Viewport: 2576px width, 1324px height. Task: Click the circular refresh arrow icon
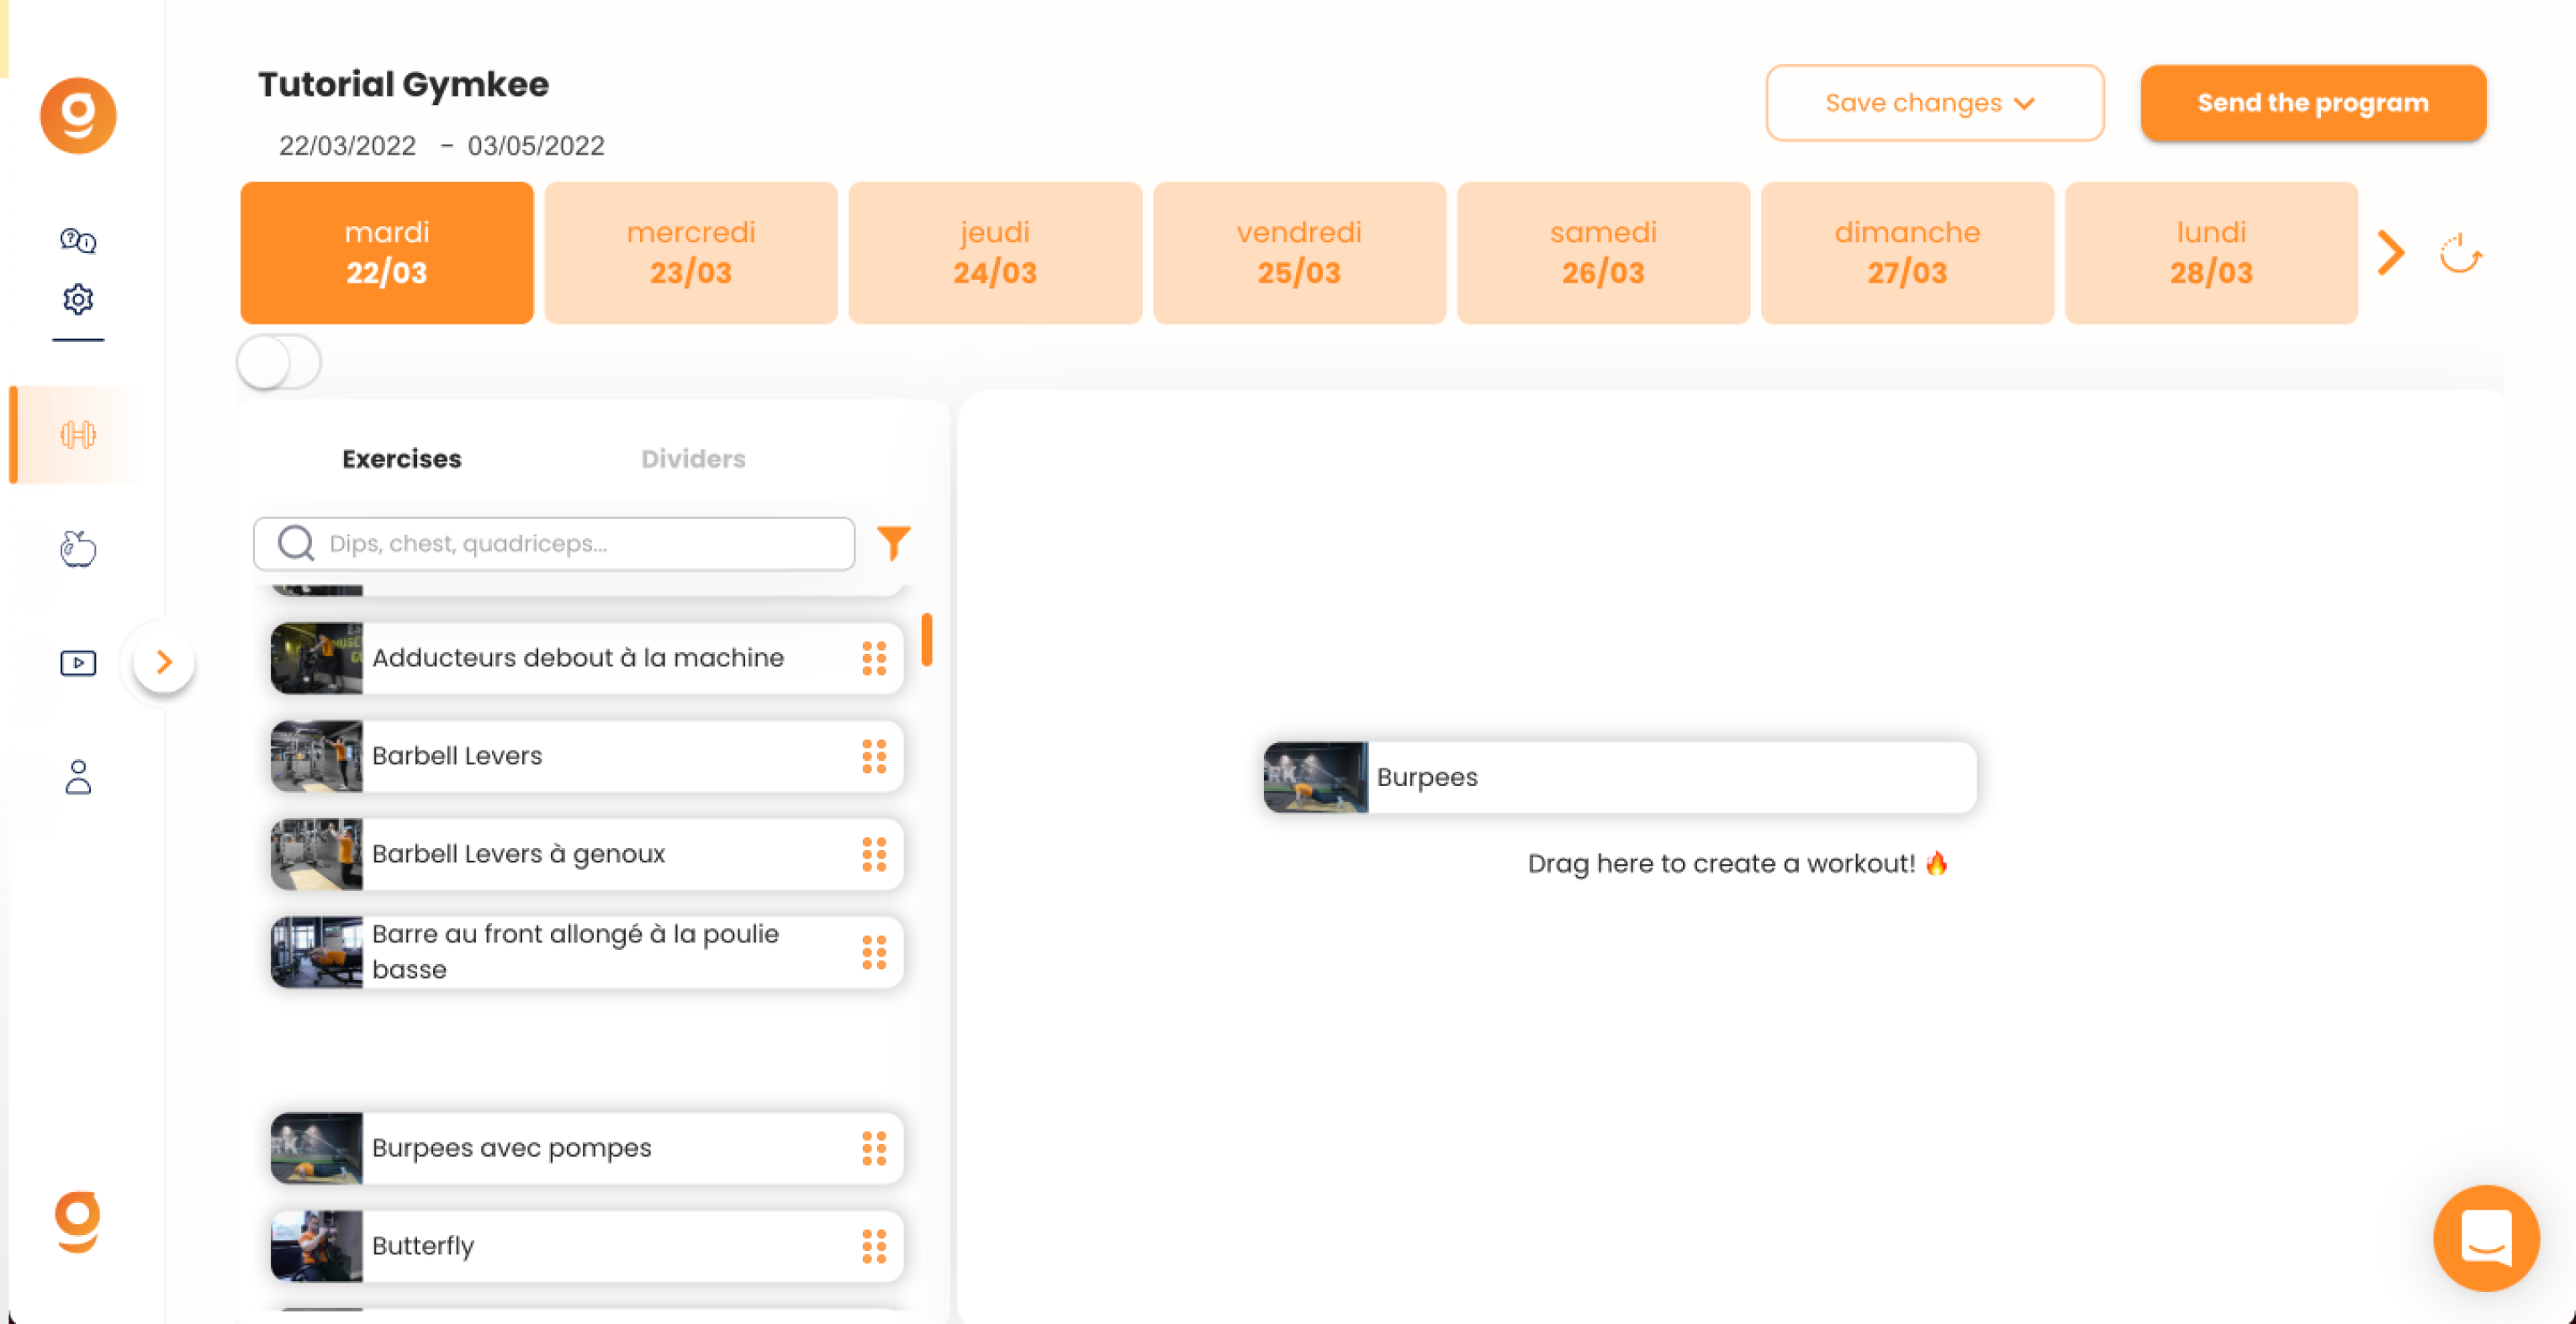2460,253
